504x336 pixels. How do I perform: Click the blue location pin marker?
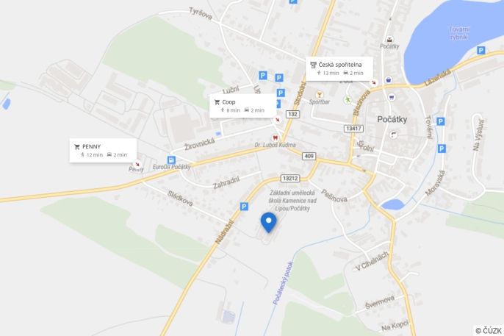[x=268, y=222]
